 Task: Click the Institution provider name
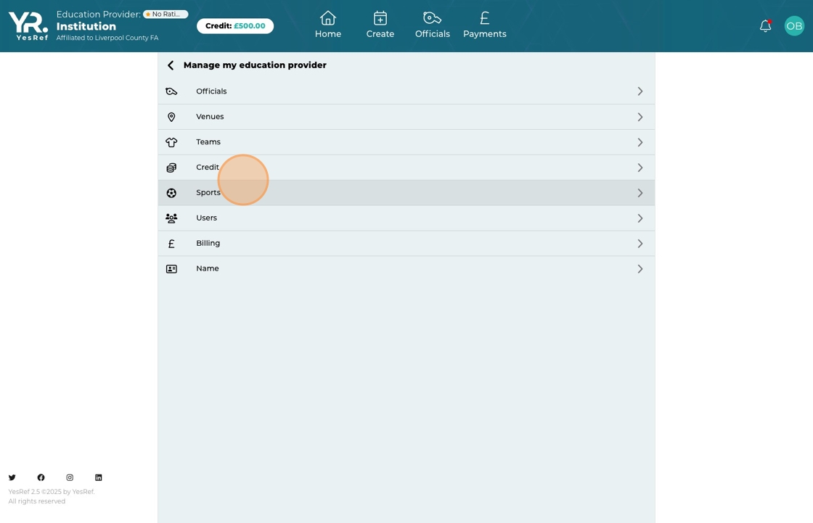(86, 26)
